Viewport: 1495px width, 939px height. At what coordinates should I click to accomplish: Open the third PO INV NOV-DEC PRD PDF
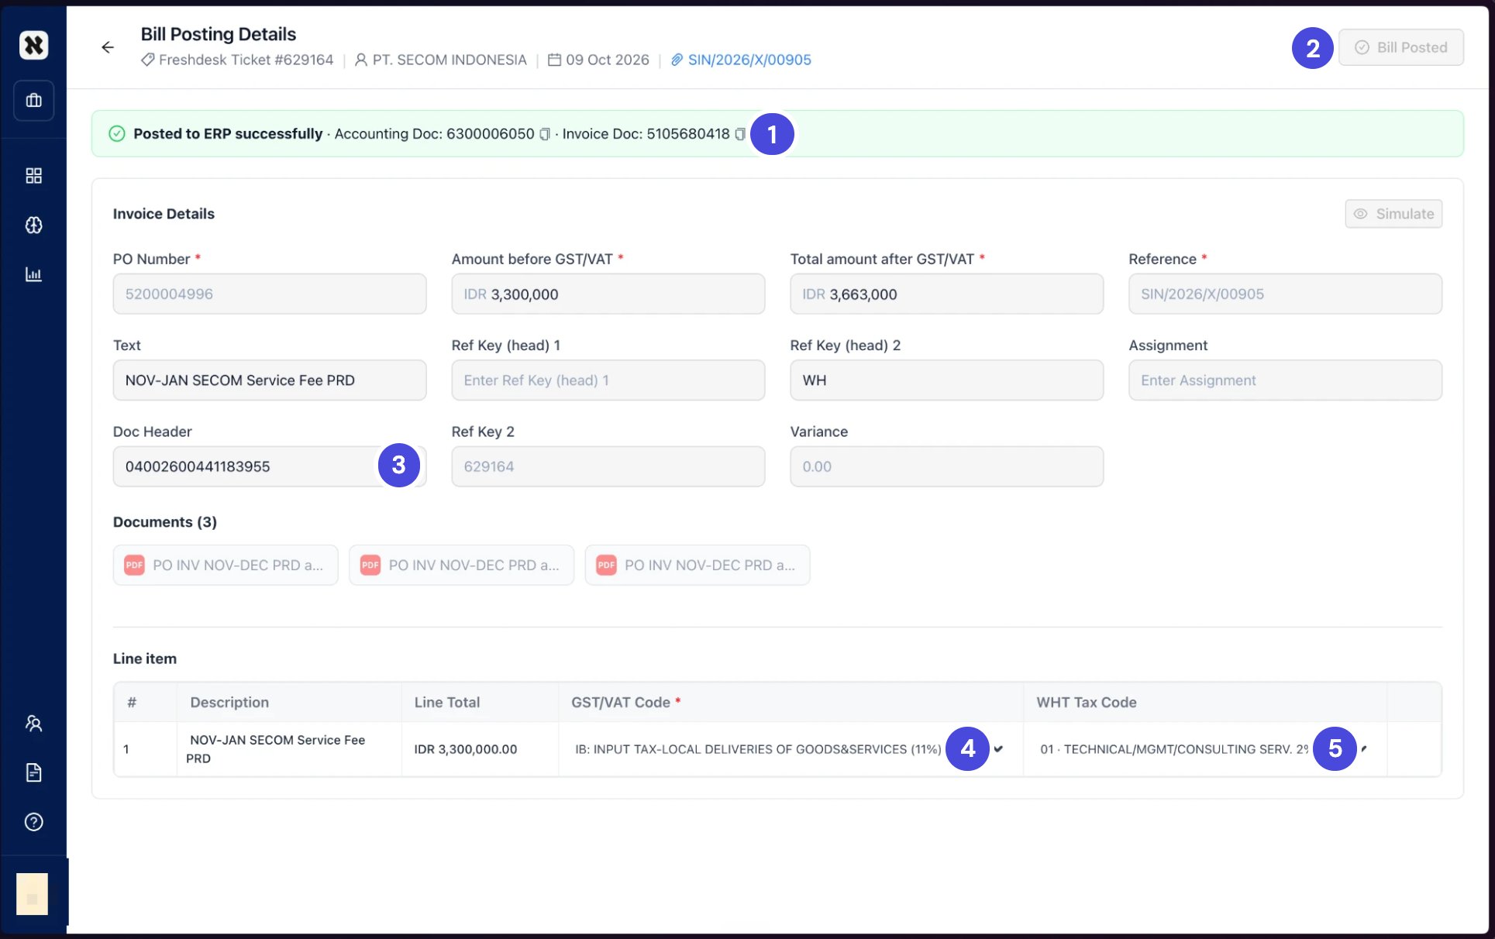pos(698,565)
